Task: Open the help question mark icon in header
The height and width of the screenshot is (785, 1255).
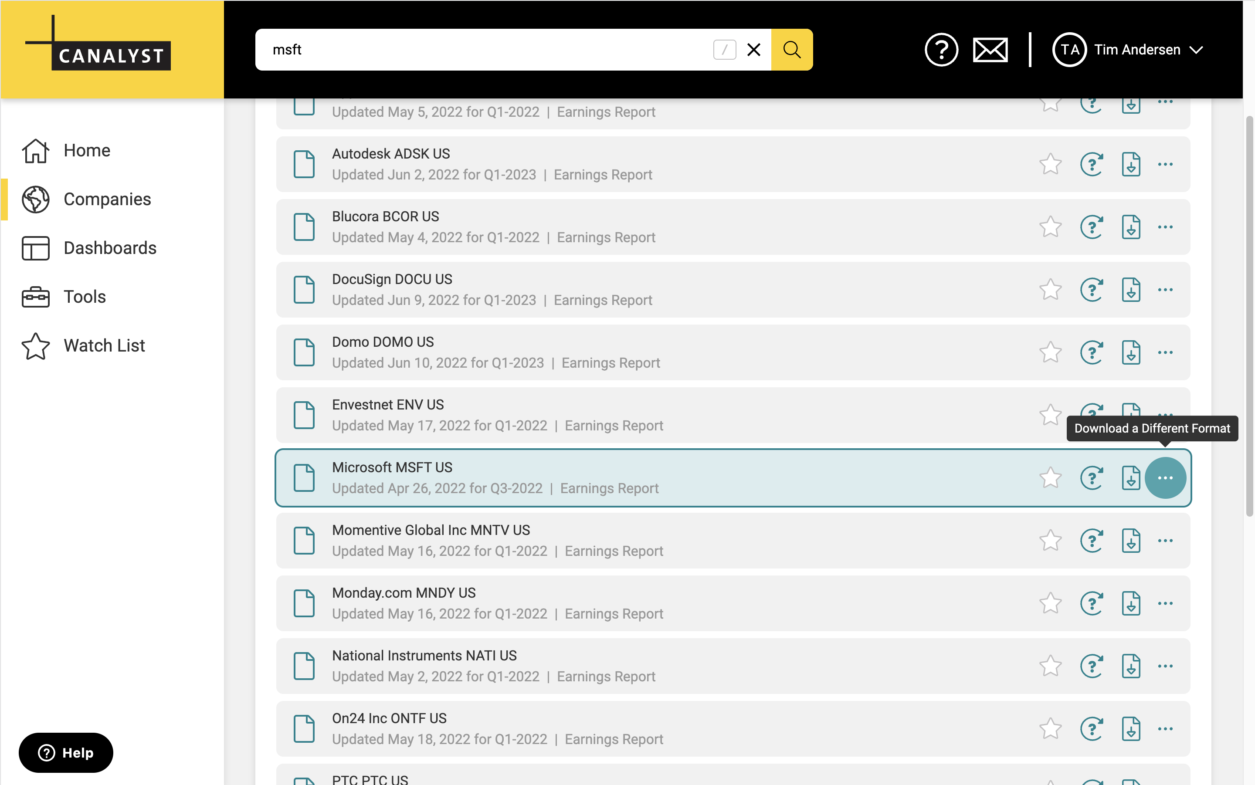Action: pyautogui.click(x=941, y=50)
